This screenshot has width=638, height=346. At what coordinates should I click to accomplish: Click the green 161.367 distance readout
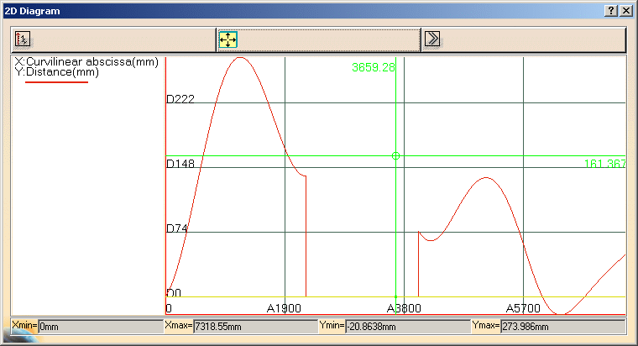[604, 164]
